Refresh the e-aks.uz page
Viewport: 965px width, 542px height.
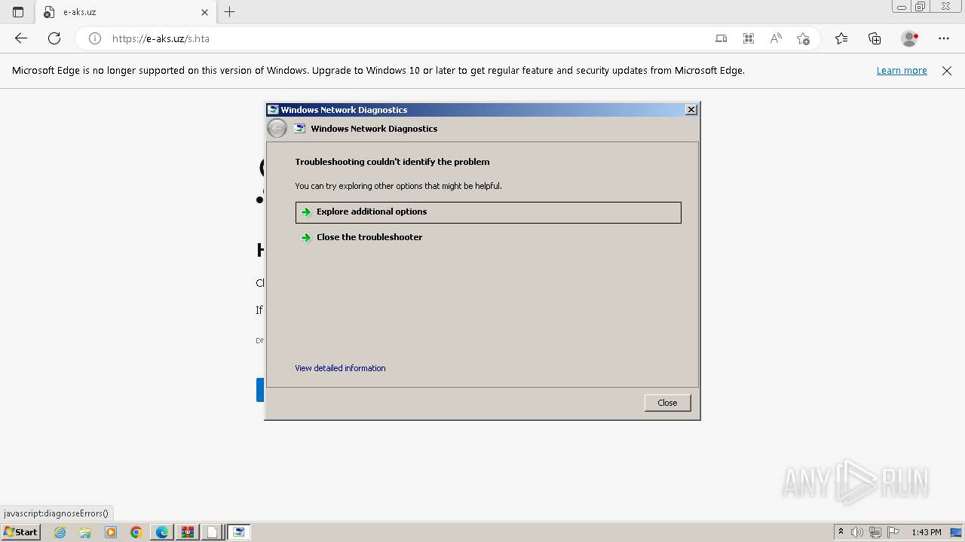point(54,38)
